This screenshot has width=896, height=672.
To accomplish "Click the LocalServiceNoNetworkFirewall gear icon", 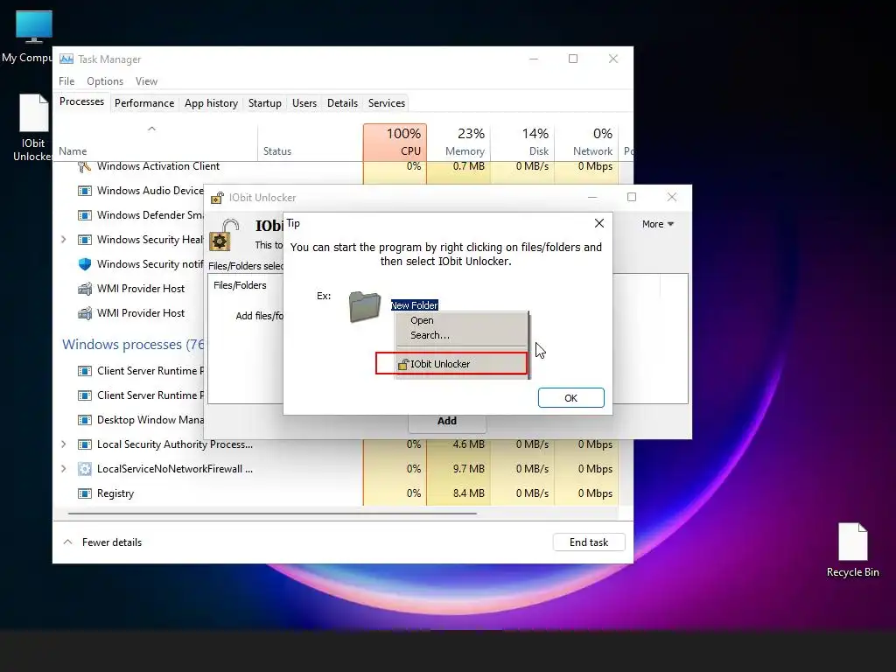I will (x=85, y=469).
